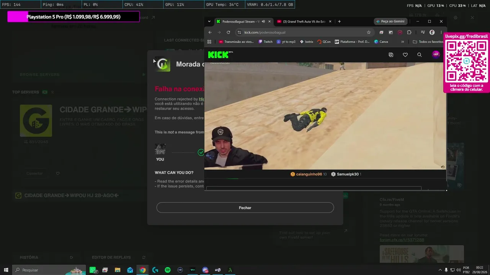Open Kick's following heart icon

point(405,55)
